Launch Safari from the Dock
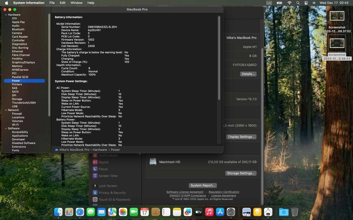This screenshot has width=353, height=220. (80, 212)
